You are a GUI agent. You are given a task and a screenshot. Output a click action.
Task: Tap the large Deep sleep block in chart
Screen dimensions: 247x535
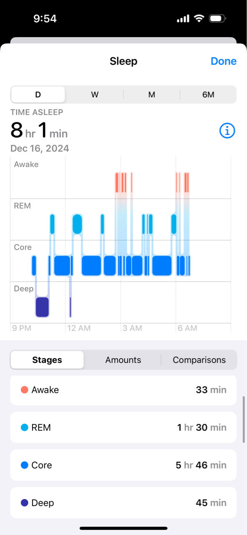pos(42,307)
